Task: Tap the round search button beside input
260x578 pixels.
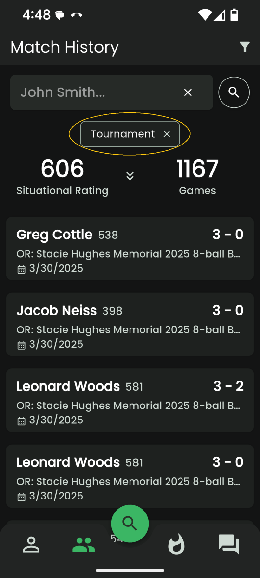Action: click(234, 92)
